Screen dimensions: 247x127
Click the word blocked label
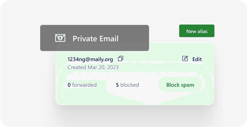pyautogui.click(x=130, y=85)
